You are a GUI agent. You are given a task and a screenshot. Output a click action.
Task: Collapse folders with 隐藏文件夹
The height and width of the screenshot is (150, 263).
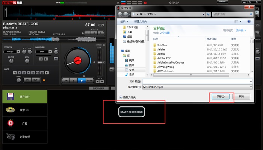[127, 97]
